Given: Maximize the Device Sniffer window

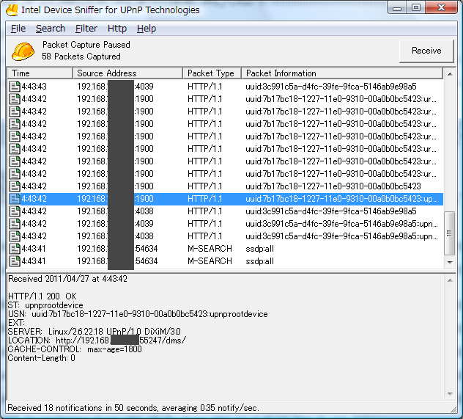Looking at the screenshot, I should pos(416,7).
